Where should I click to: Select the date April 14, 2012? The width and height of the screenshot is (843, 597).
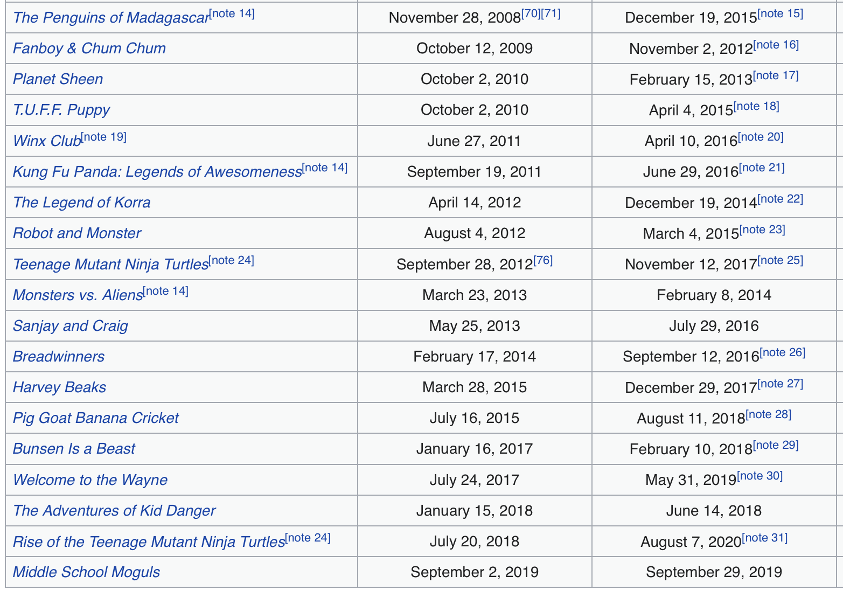[475, 203]
